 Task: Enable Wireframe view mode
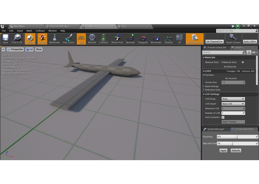coord(54,39)
